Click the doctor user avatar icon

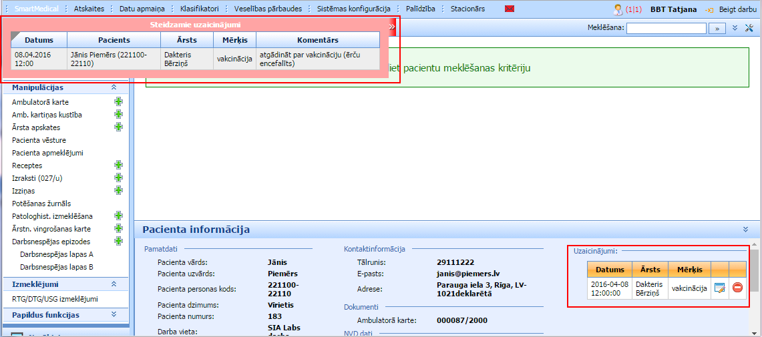pos(618,9)
